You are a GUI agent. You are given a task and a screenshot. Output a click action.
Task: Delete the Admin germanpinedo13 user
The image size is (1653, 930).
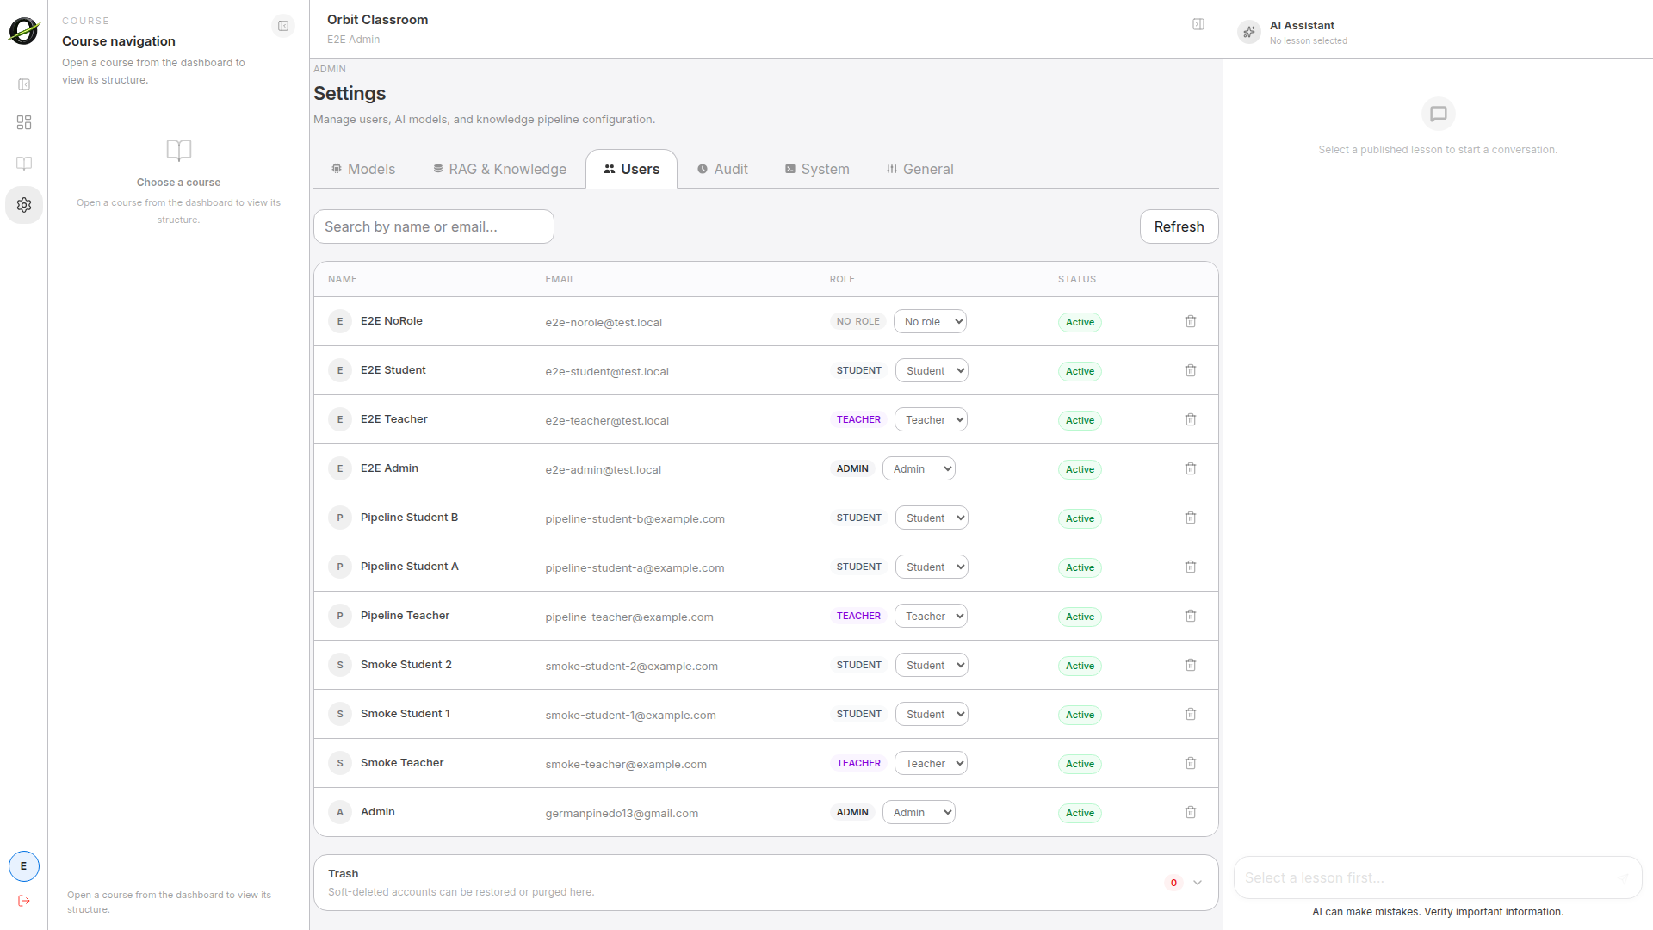(x=1191, y=812)
